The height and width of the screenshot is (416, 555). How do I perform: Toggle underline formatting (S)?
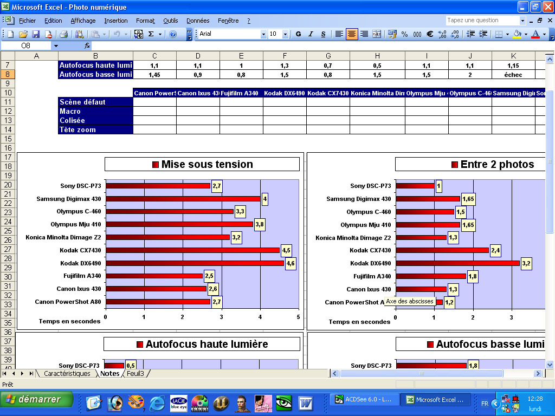[x=323, y=34]
